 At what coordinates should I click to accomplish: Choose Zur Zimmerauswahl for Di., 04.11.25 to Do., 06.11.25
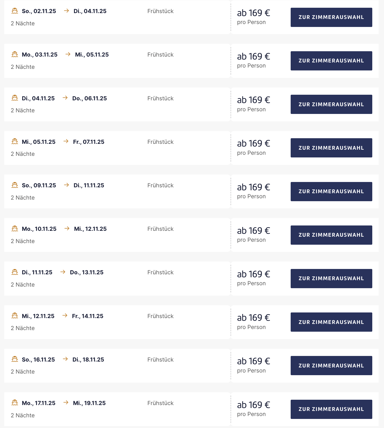331,104
